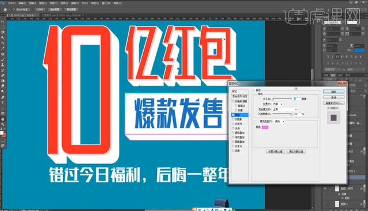The height and width of the screenshot is (211, 368).
Task: Open stroke 位置 position dropdown
Action: [278, 104]
